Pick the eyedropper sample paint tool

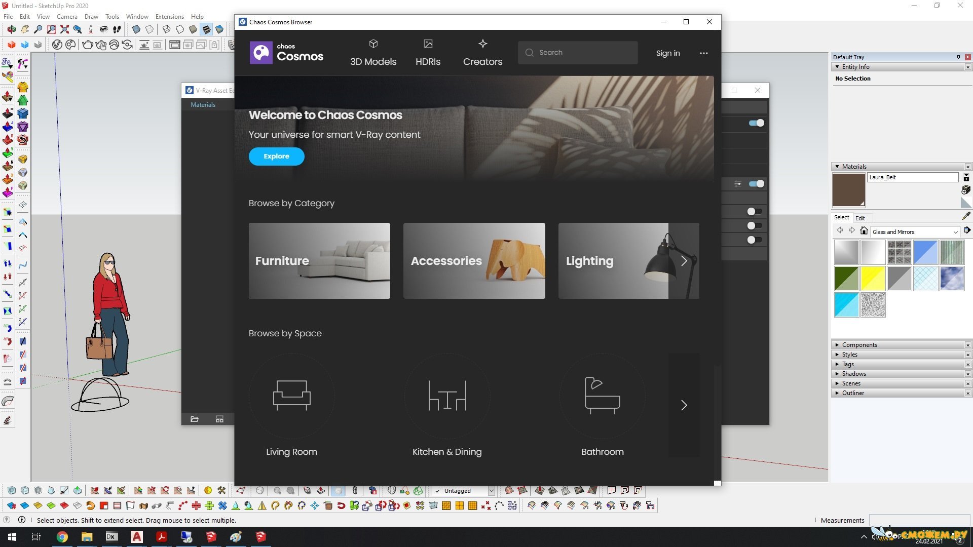[966, 216]
